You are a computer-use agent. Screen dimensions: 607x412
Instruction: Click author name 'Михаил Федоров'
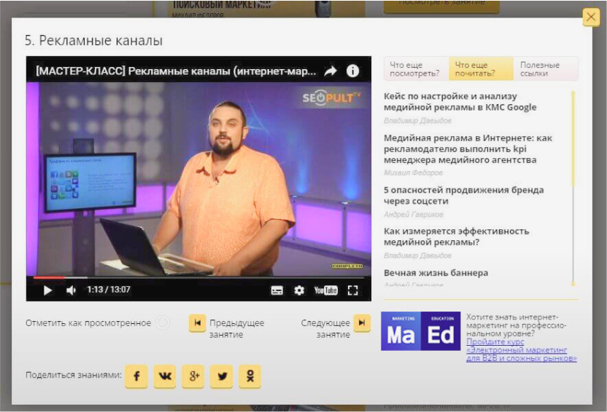(413, 173)
